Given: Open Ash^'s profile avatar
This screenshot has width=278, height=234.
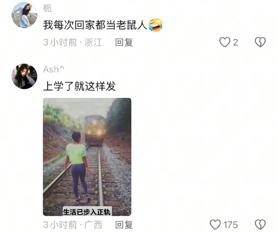Looking at the screenshot, I should point(24,76).
